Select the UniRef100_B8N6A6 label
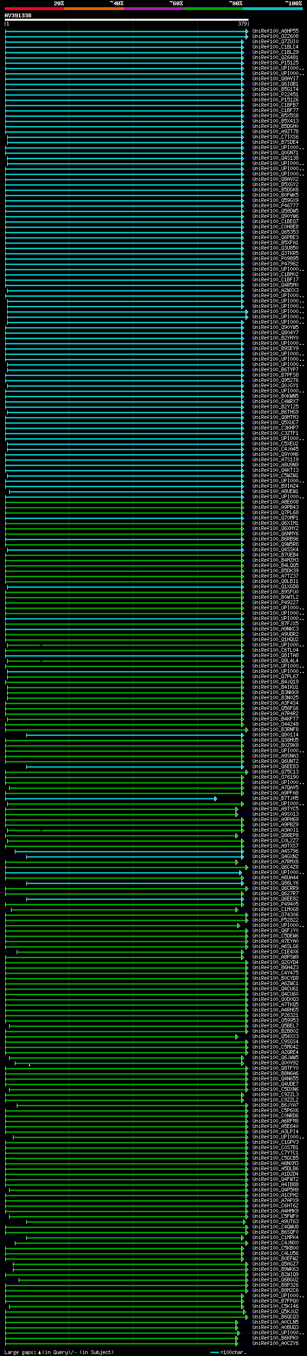This screenshot has width=307, height=1356. click(x=275, y=1073)
